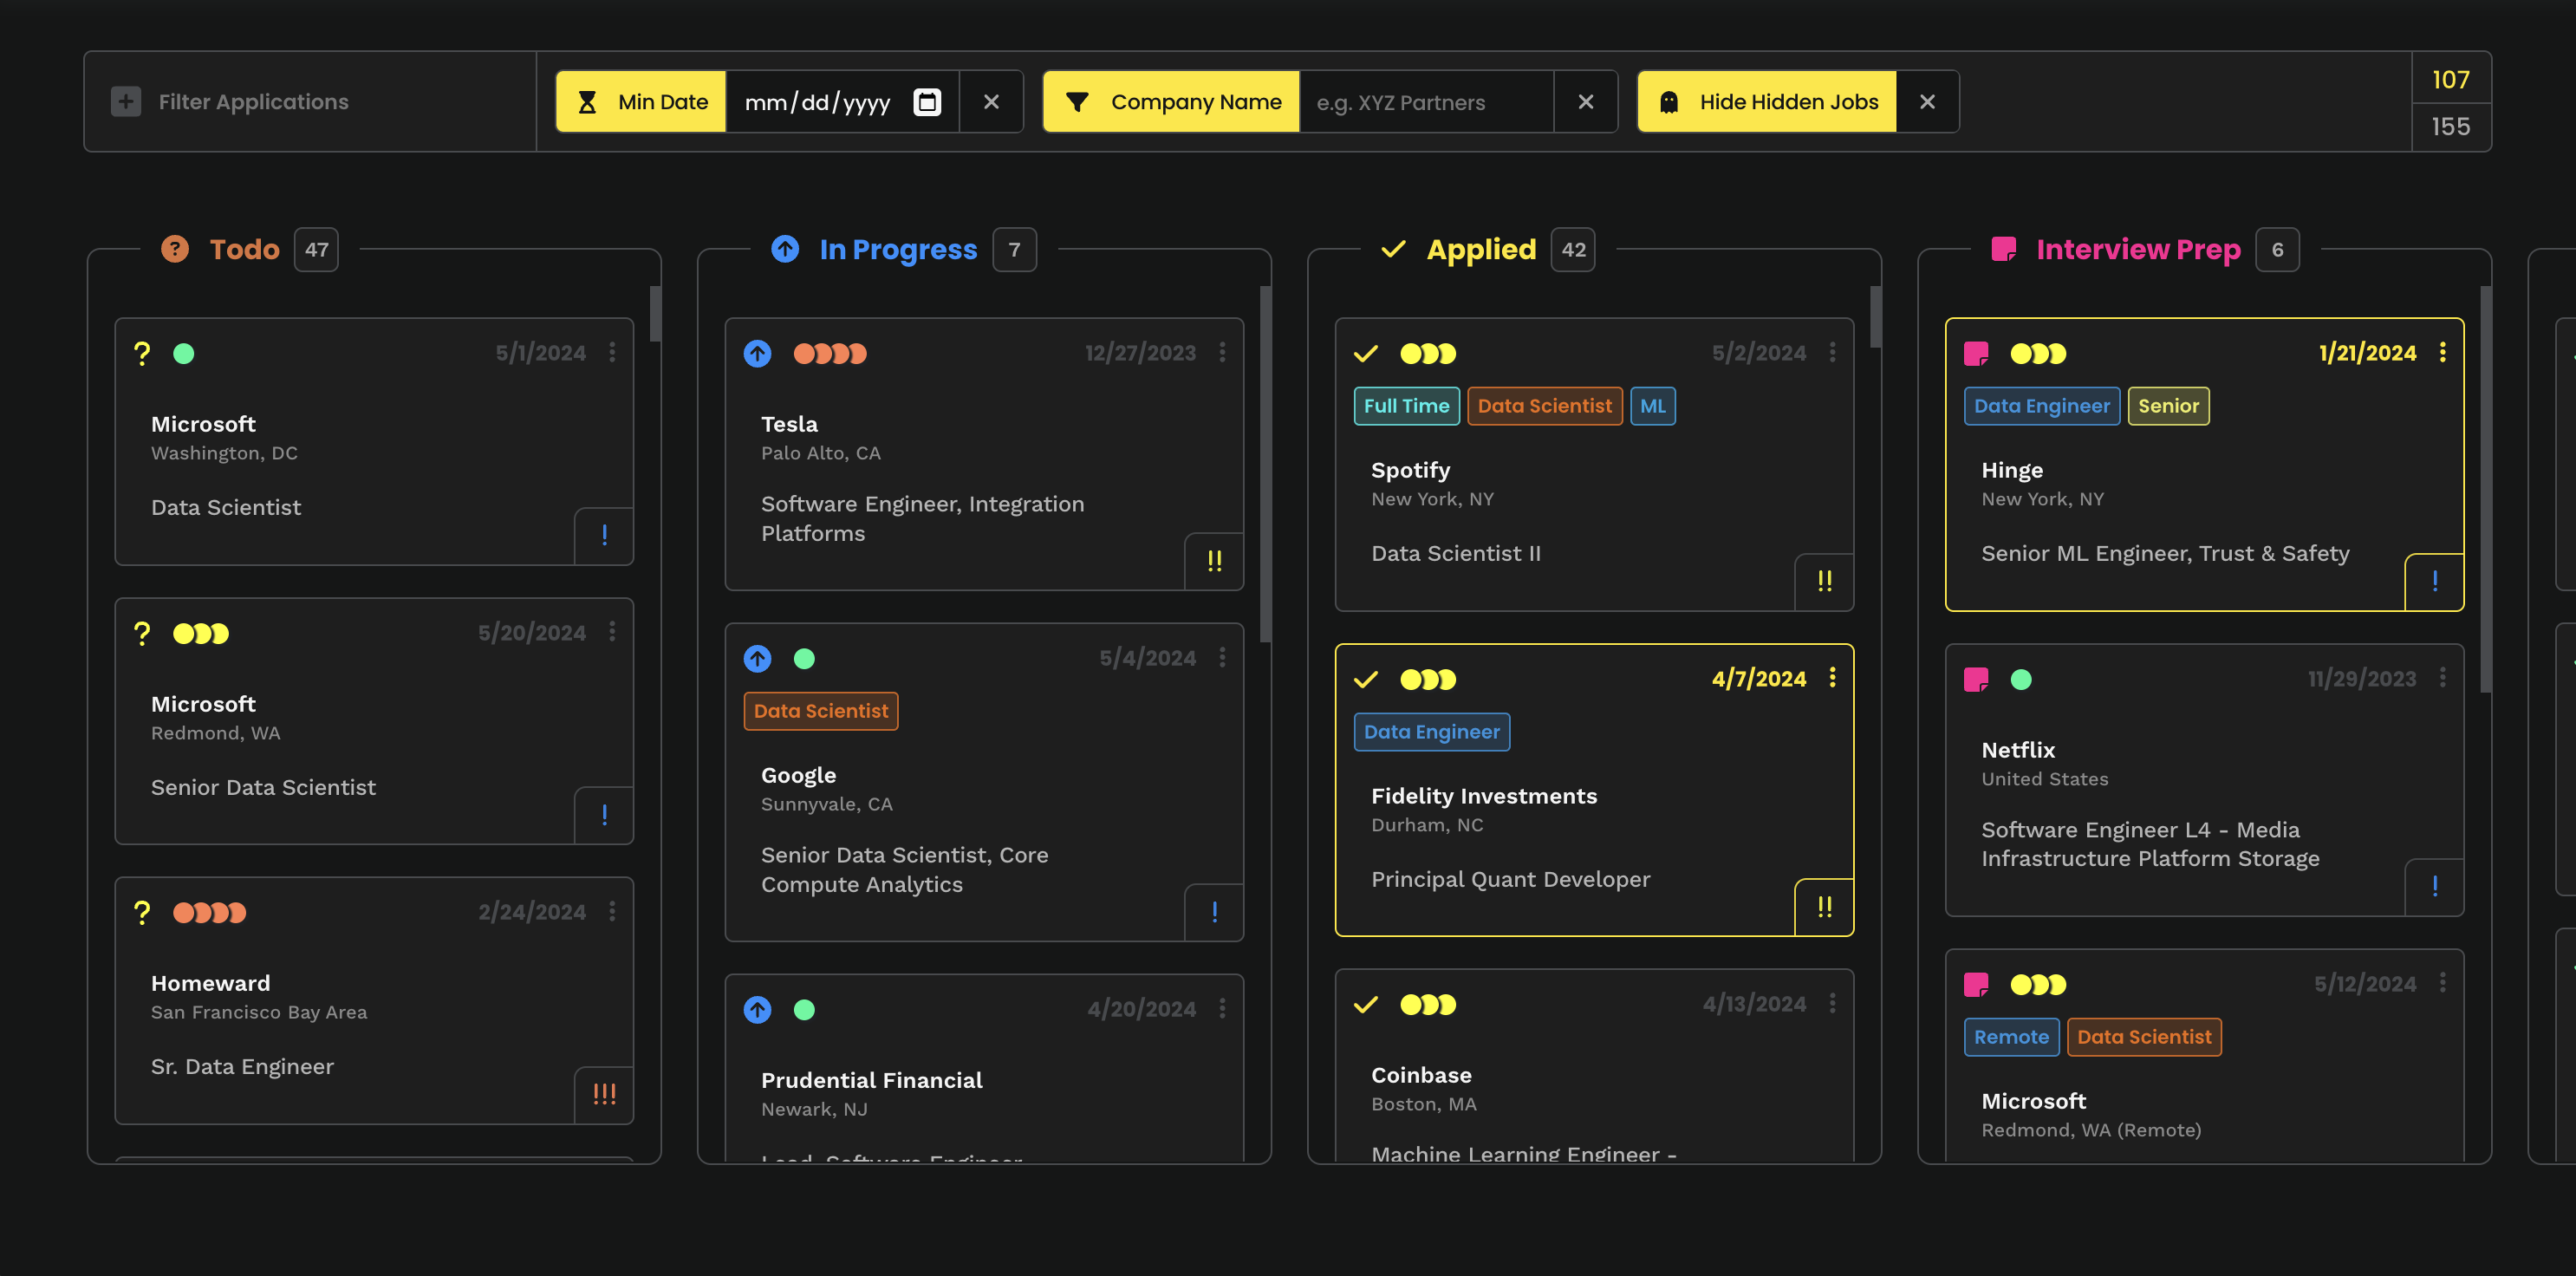Viewport: 2576px width, 1276px height.
Task: Click Data Scientist tag on Google card
Action: tap(820, 710)
